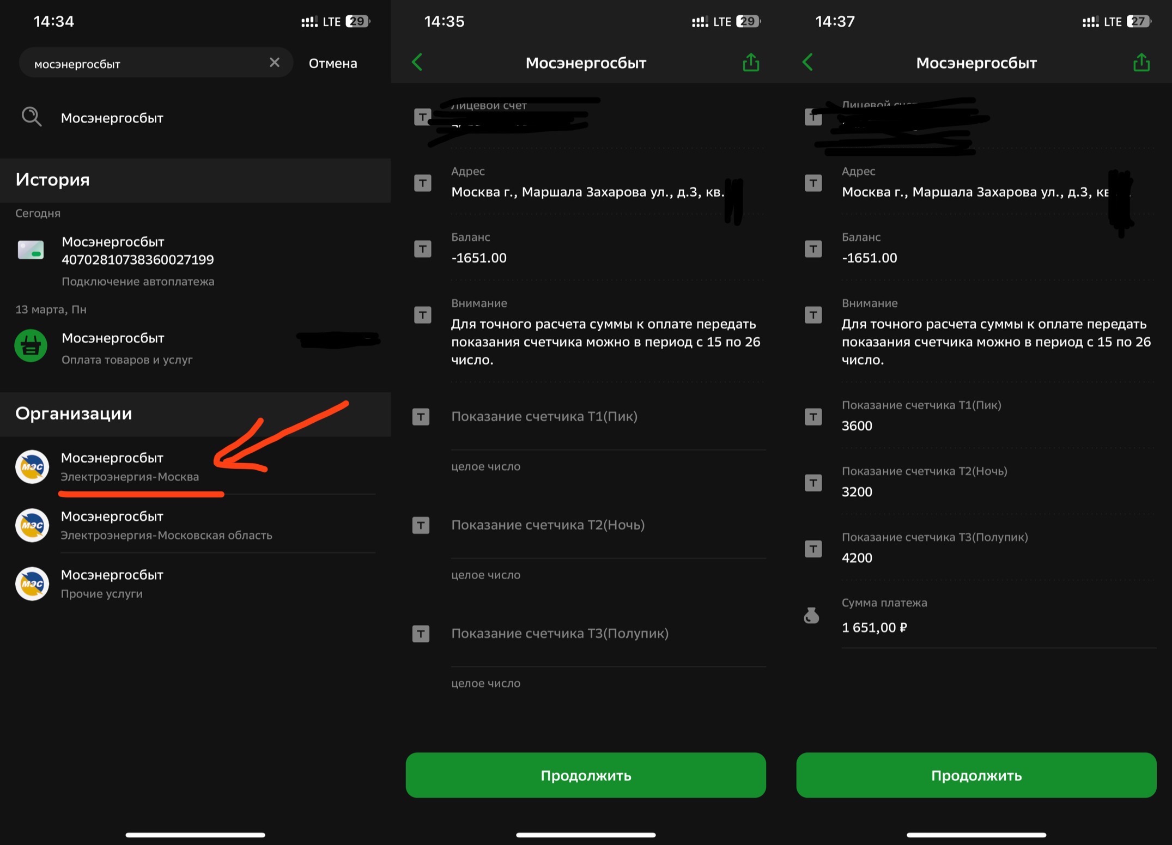
Task: Tap T icon beside empty T2(Ночь) field
Action: click(x=421, y=525)
